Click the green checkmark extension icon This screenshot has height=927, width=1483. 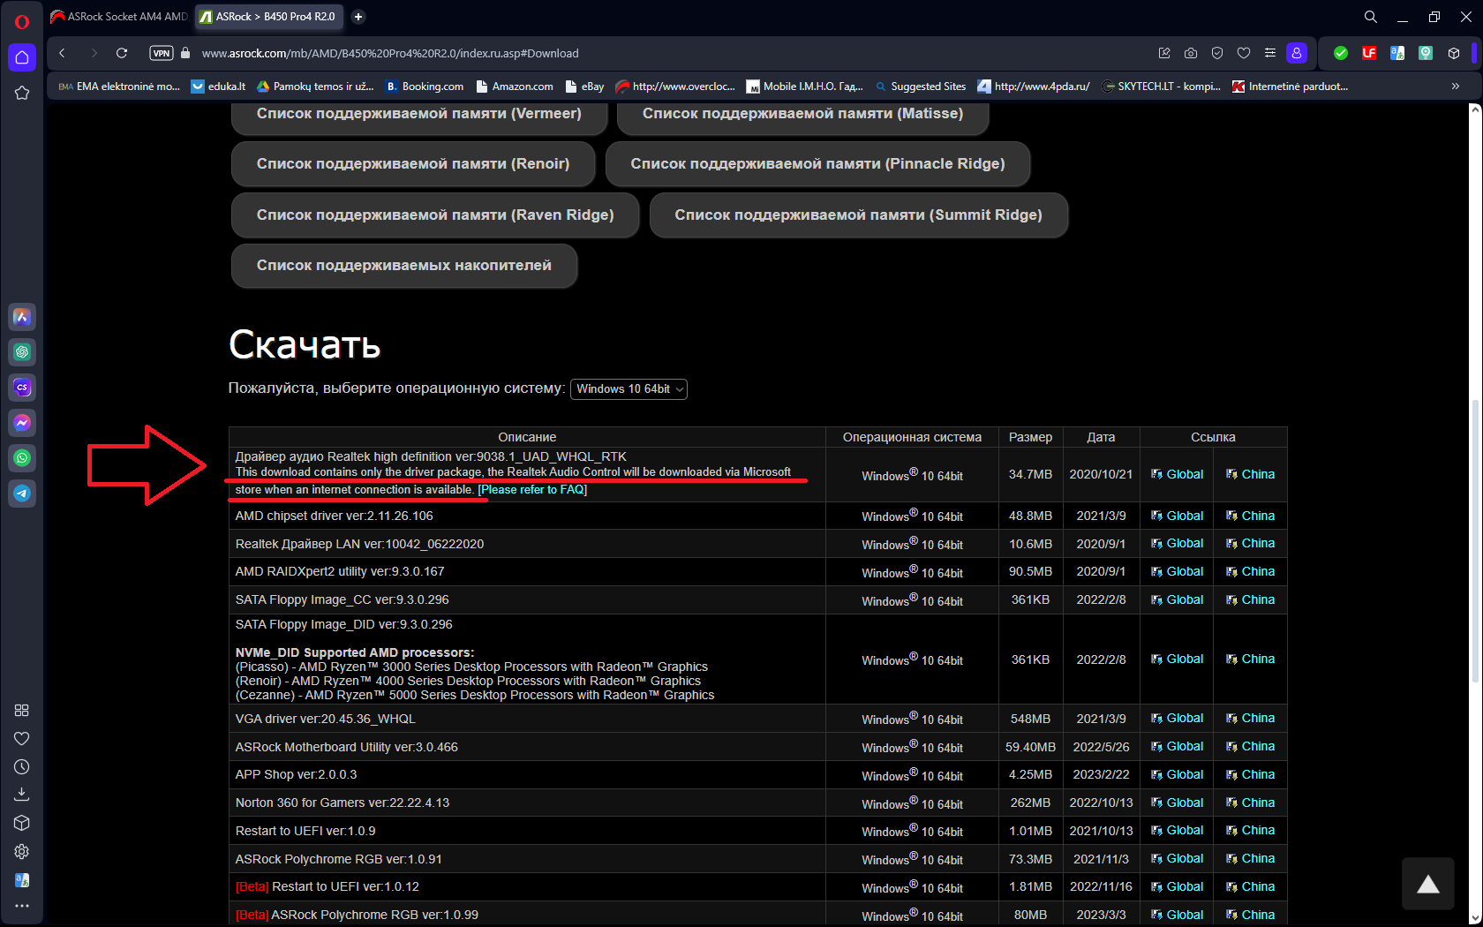tap(1341, 53)
